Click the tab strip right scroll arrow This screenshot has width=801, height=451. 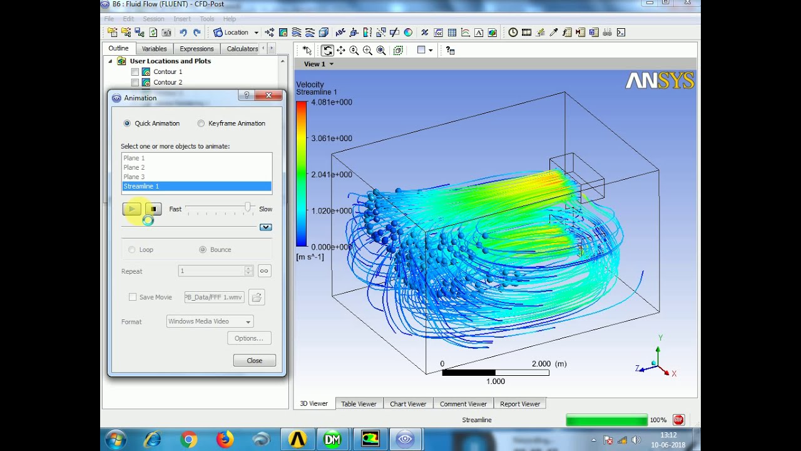point(272,48)
